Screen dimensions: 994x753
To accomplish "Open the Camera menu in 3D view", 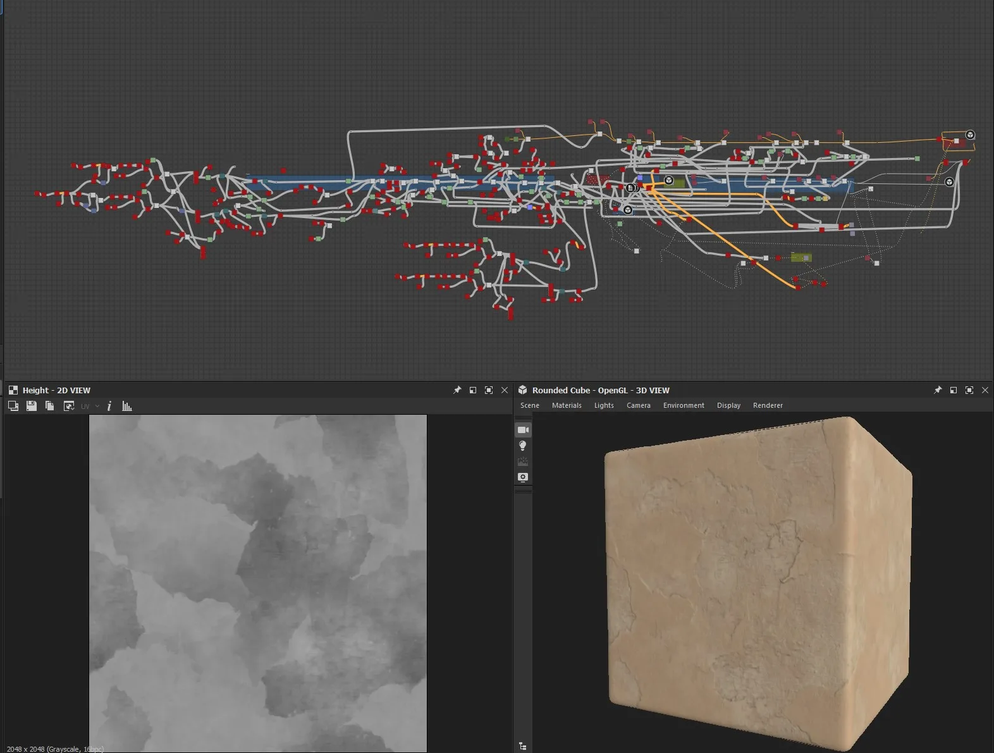I will point(639,405).
